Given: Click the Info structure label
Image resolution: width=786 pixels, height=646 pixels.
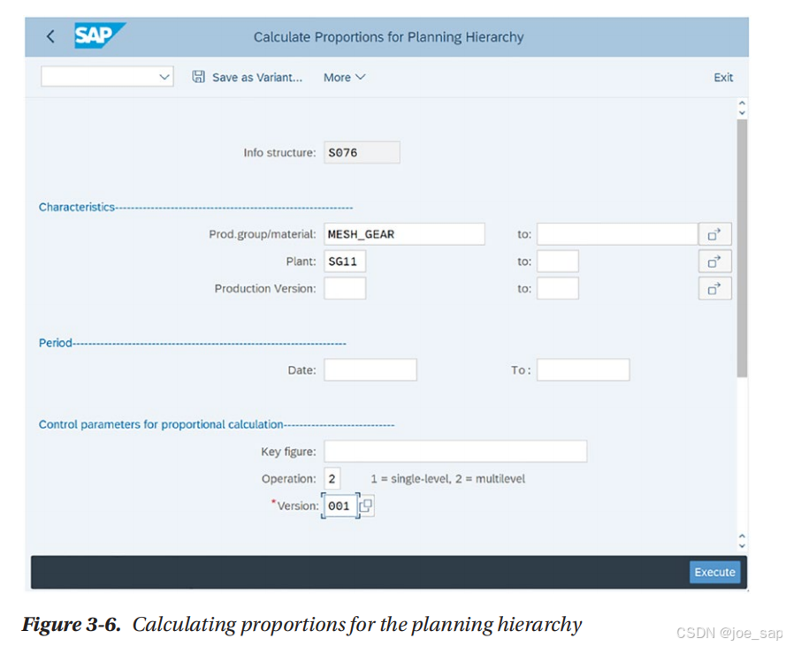Looking at the screenshot, I should point(279,152).
